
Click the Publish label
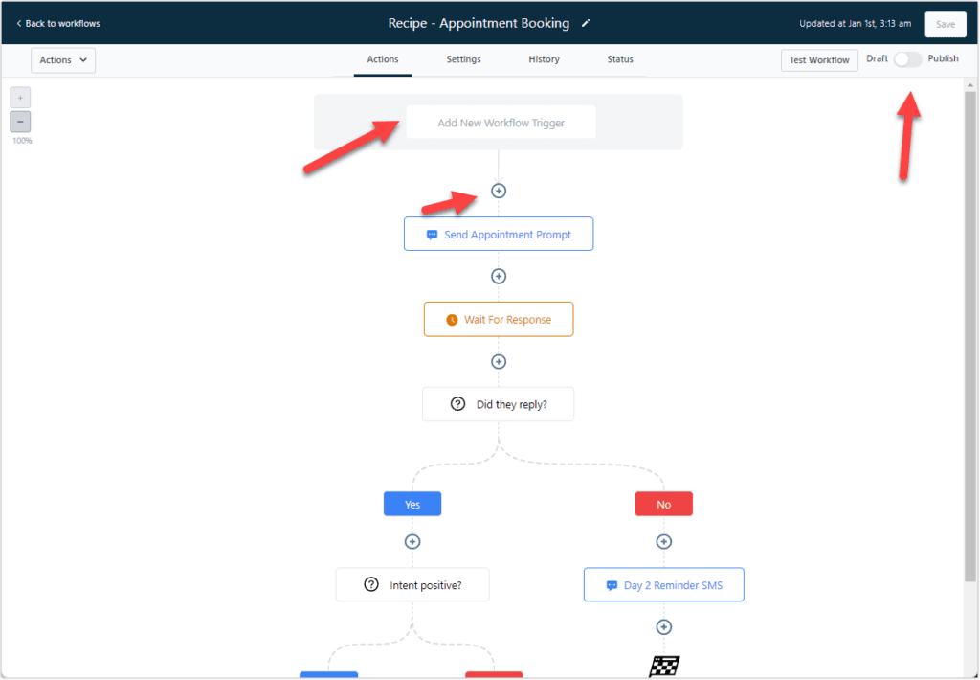pos(943,58)
